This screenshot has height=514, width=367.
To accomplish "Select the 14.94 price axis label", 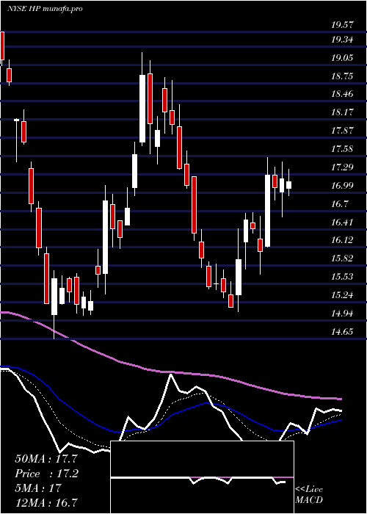I will (343, 314).
